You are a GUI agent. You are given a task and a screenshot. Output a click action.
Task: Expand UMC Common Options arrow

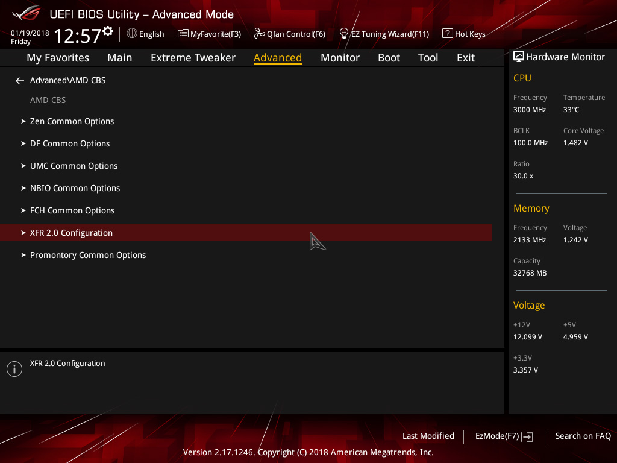pyautogui.click(x=23, y=166)
